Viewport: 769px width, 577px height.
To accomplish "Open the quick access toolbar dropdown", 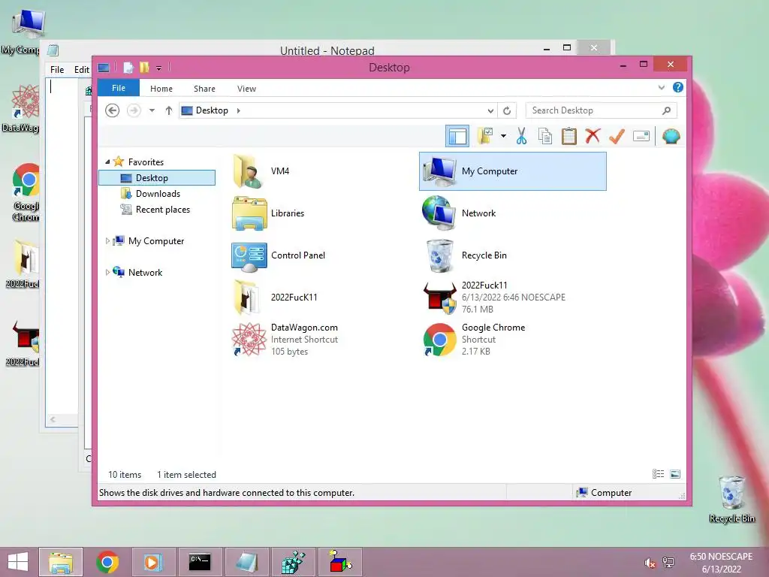I will pos(158,68).
